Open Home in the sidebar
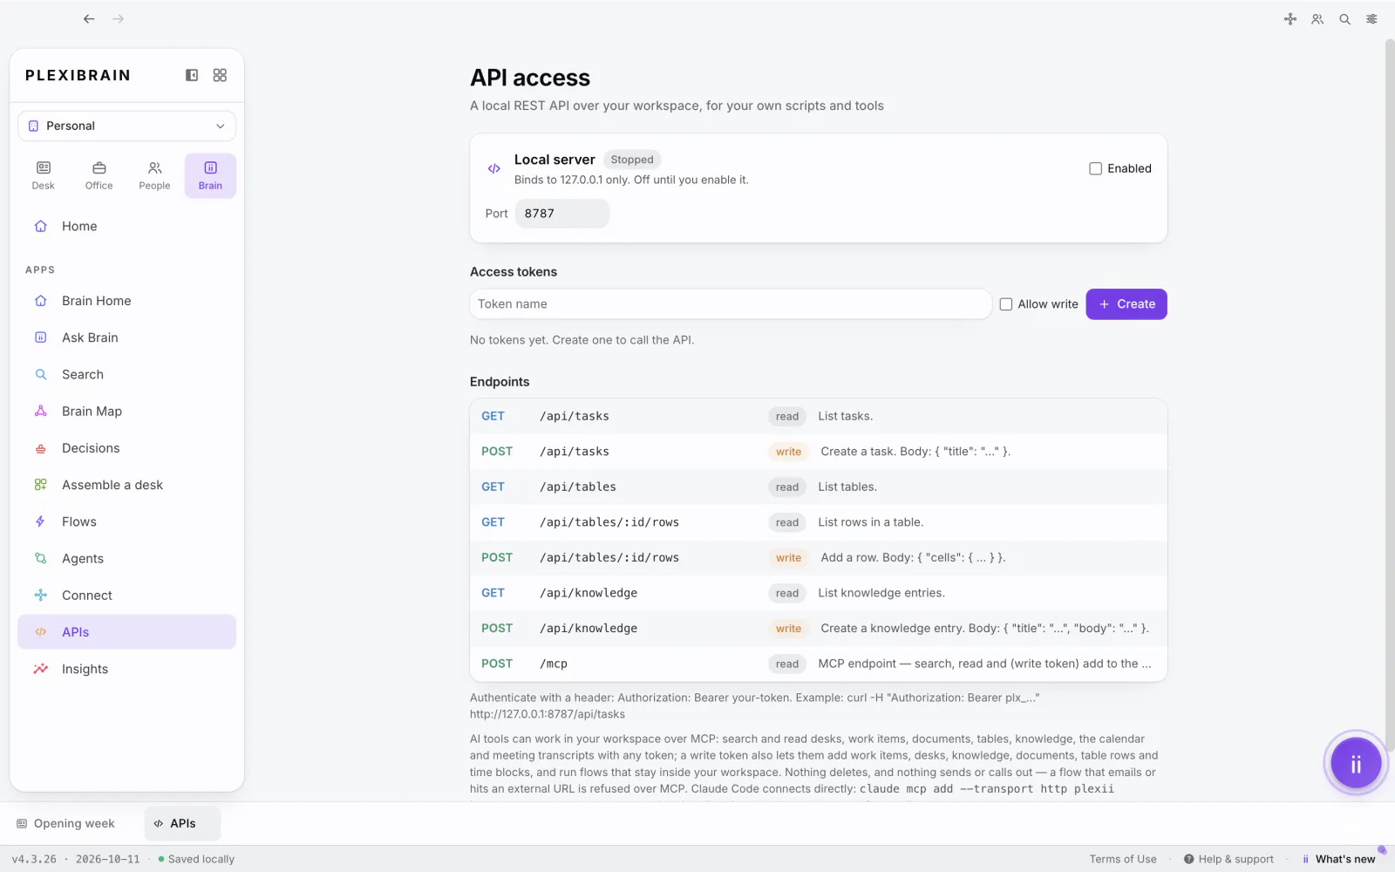Viewport: 1395px width, 872px height. [126, 226]
